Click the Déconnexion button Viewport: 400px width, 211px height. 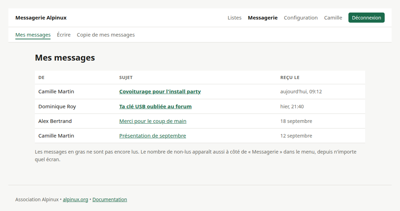click(366, 17)
